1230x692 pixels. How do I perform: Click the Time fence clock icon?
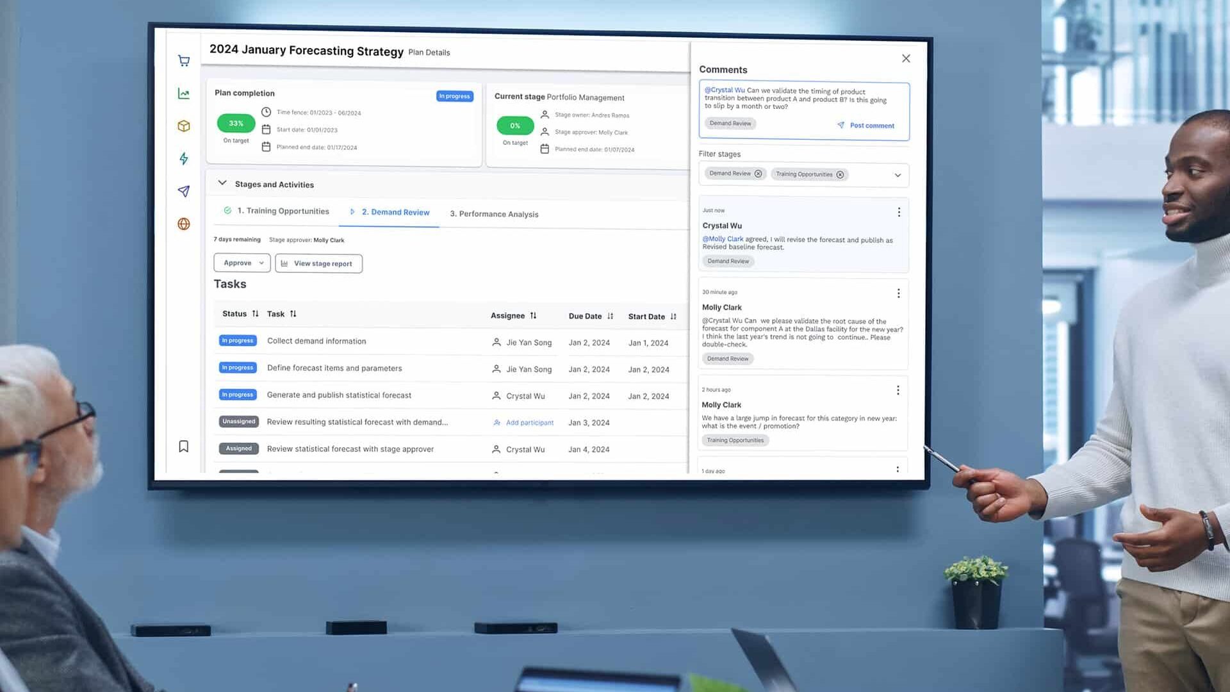pyautogui.click(x=266, y=112)
